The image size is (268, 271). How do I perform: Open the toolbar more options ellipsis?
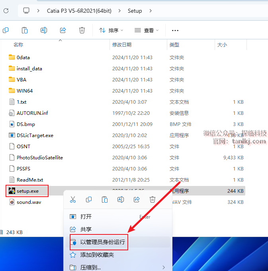click(x=175, y=31)
